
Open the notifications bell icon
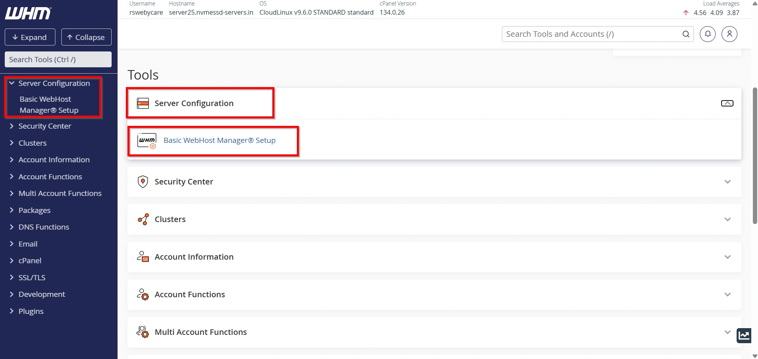pos(708,34)
